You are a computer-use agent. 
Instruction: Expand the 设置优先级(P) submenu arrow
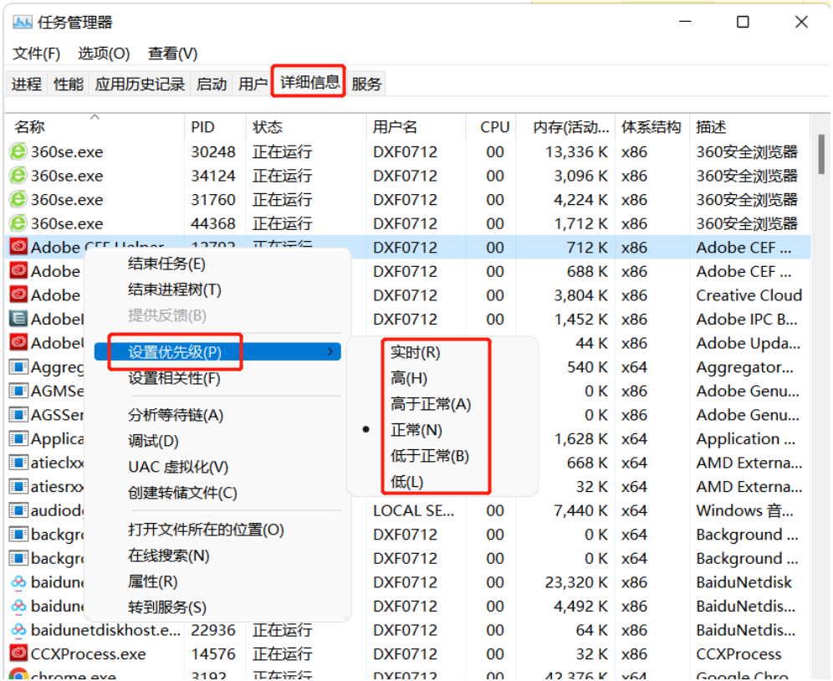pos(330,351)
